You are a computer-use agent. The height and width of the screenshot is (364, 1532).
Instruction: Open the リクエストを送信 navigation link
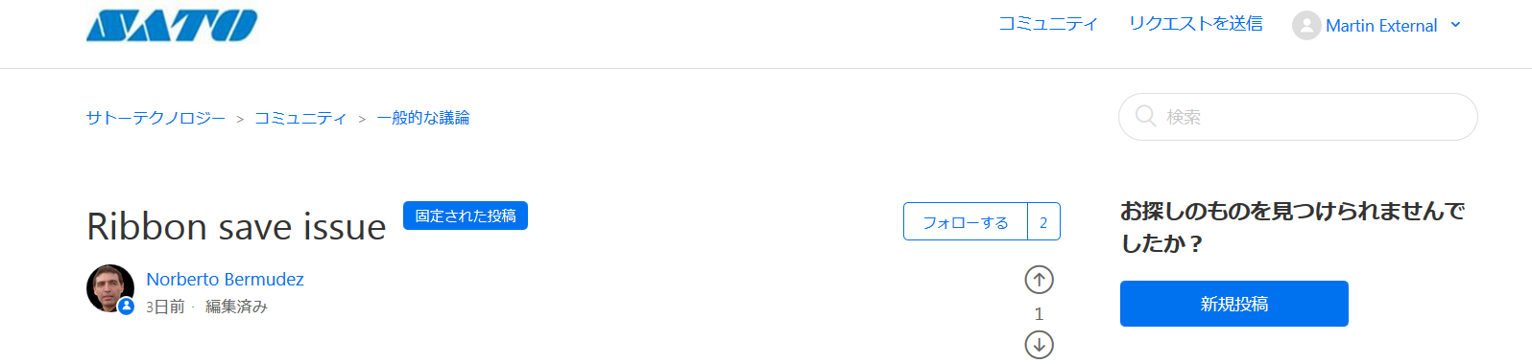click(1196, 24)
